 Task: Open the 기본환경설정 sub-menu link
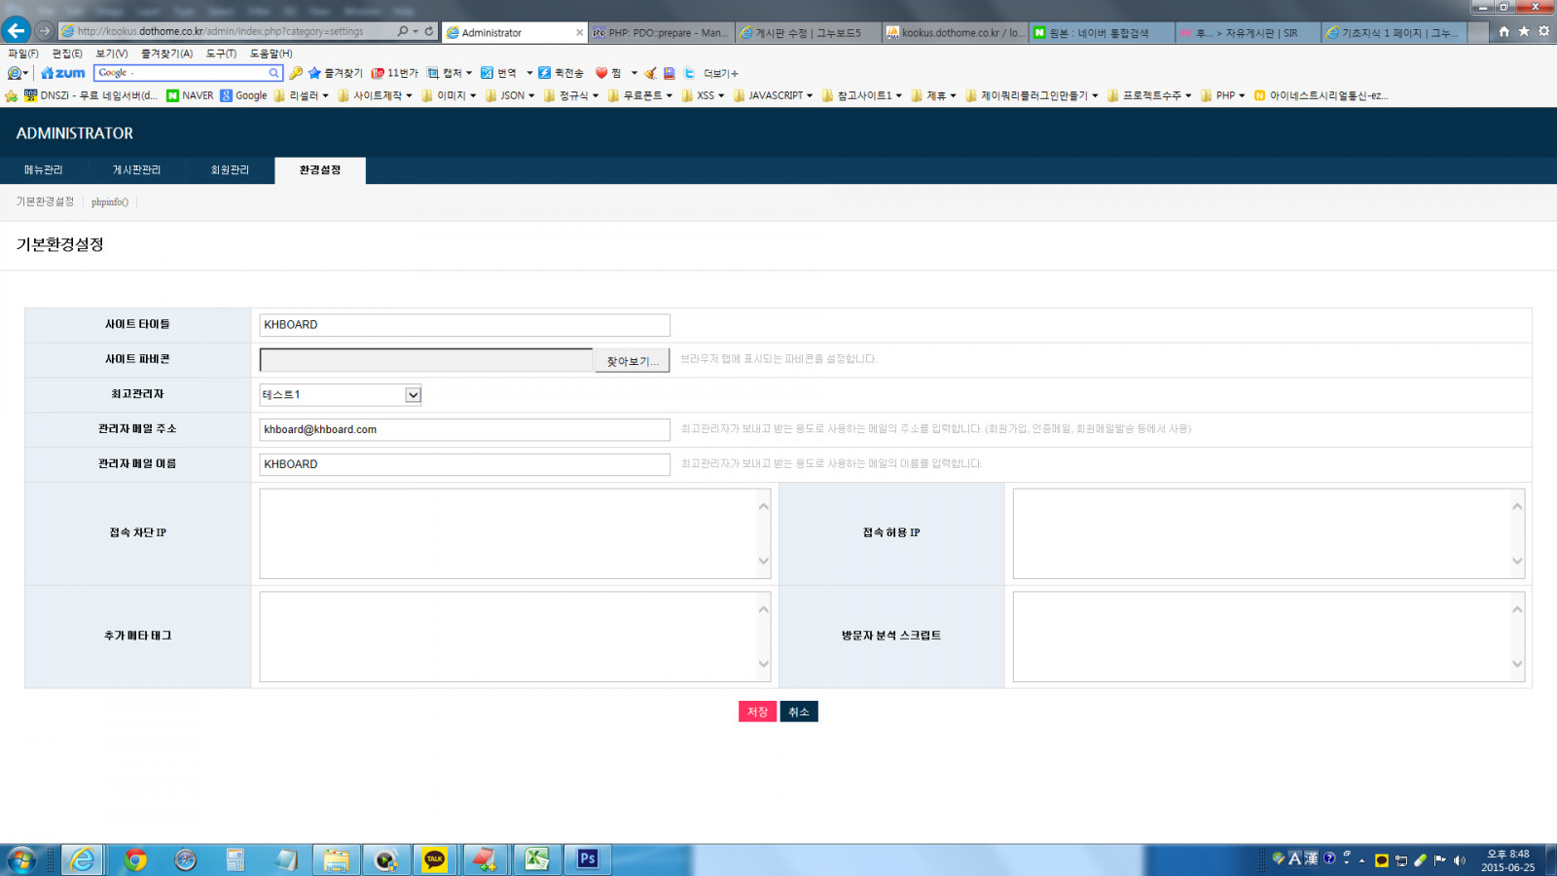45,202
